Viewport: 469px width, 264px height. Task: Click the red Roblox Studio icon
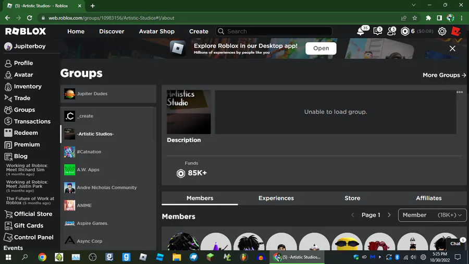(456, 31)
